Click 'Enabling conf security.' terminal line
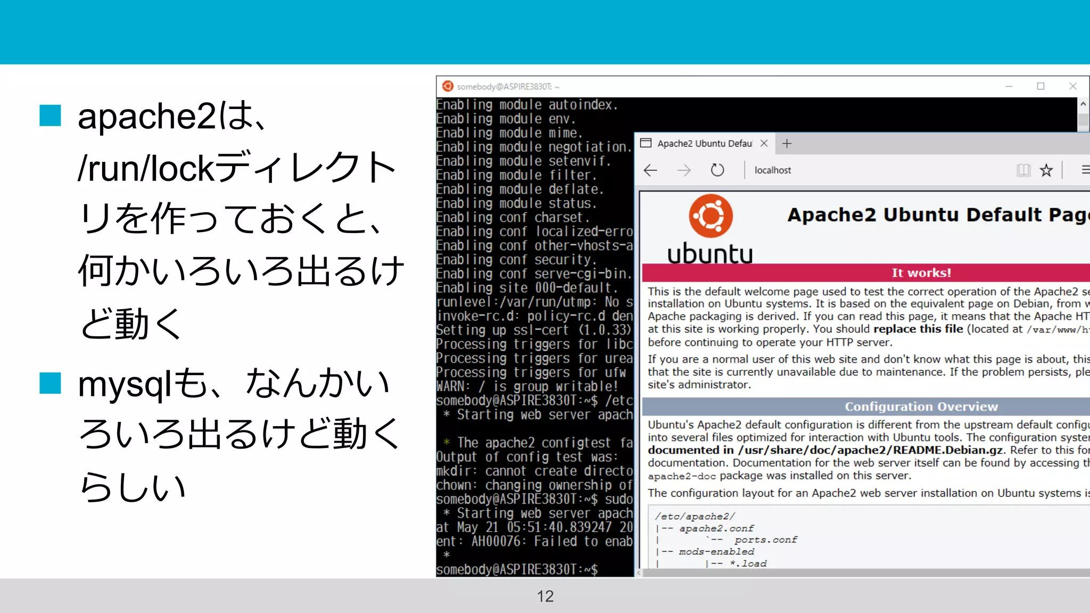 coord(516,260)
